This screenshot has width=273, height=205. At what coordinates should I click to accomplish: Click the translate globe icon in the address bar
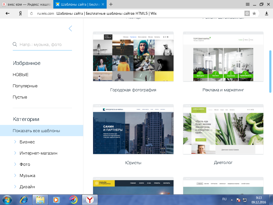[x=247, y=13]
